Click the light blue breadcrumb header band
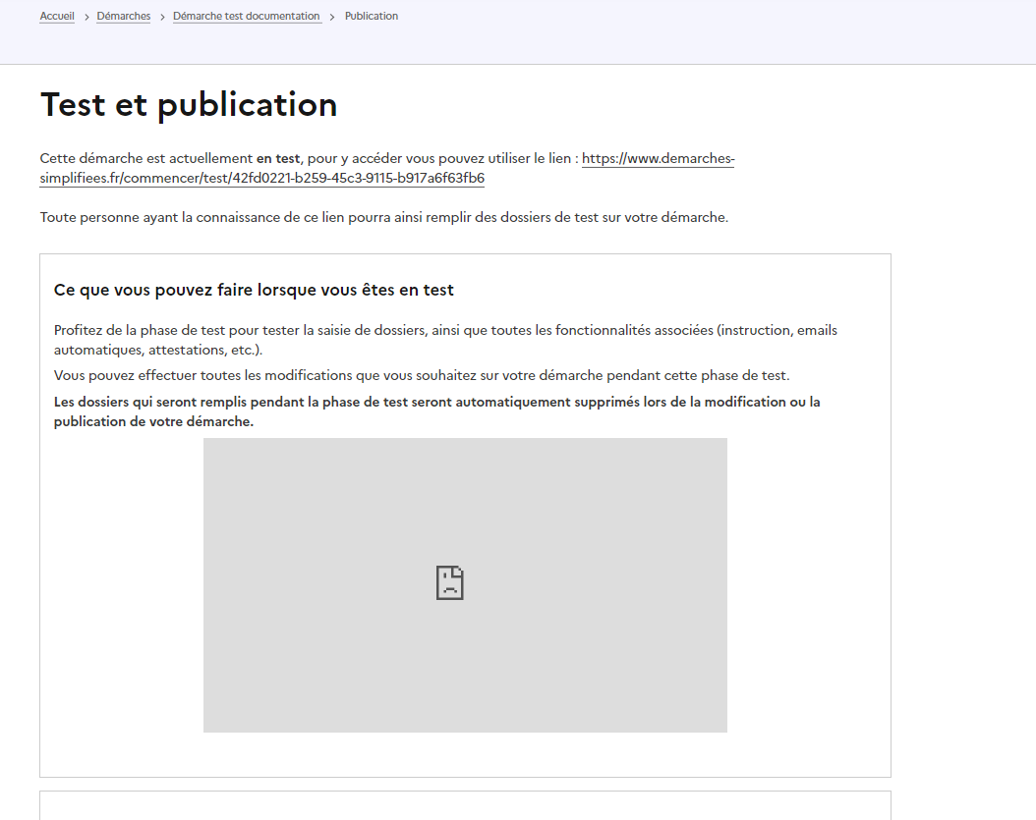Image resolution: width=1036 pixels, height=820 pixels. pyautogui.click(x=688, y=39)
